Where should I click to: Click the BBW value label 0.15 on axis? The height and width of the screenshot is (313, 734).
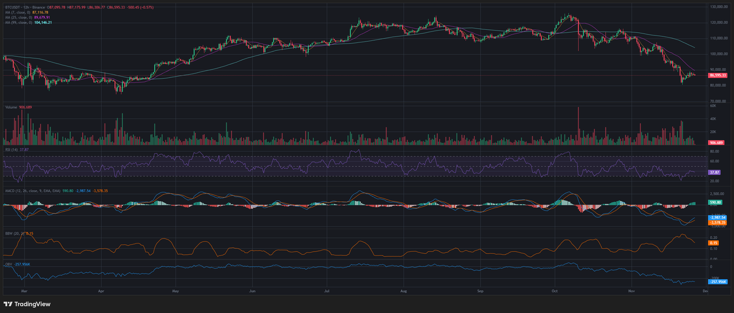pos(714,242)
